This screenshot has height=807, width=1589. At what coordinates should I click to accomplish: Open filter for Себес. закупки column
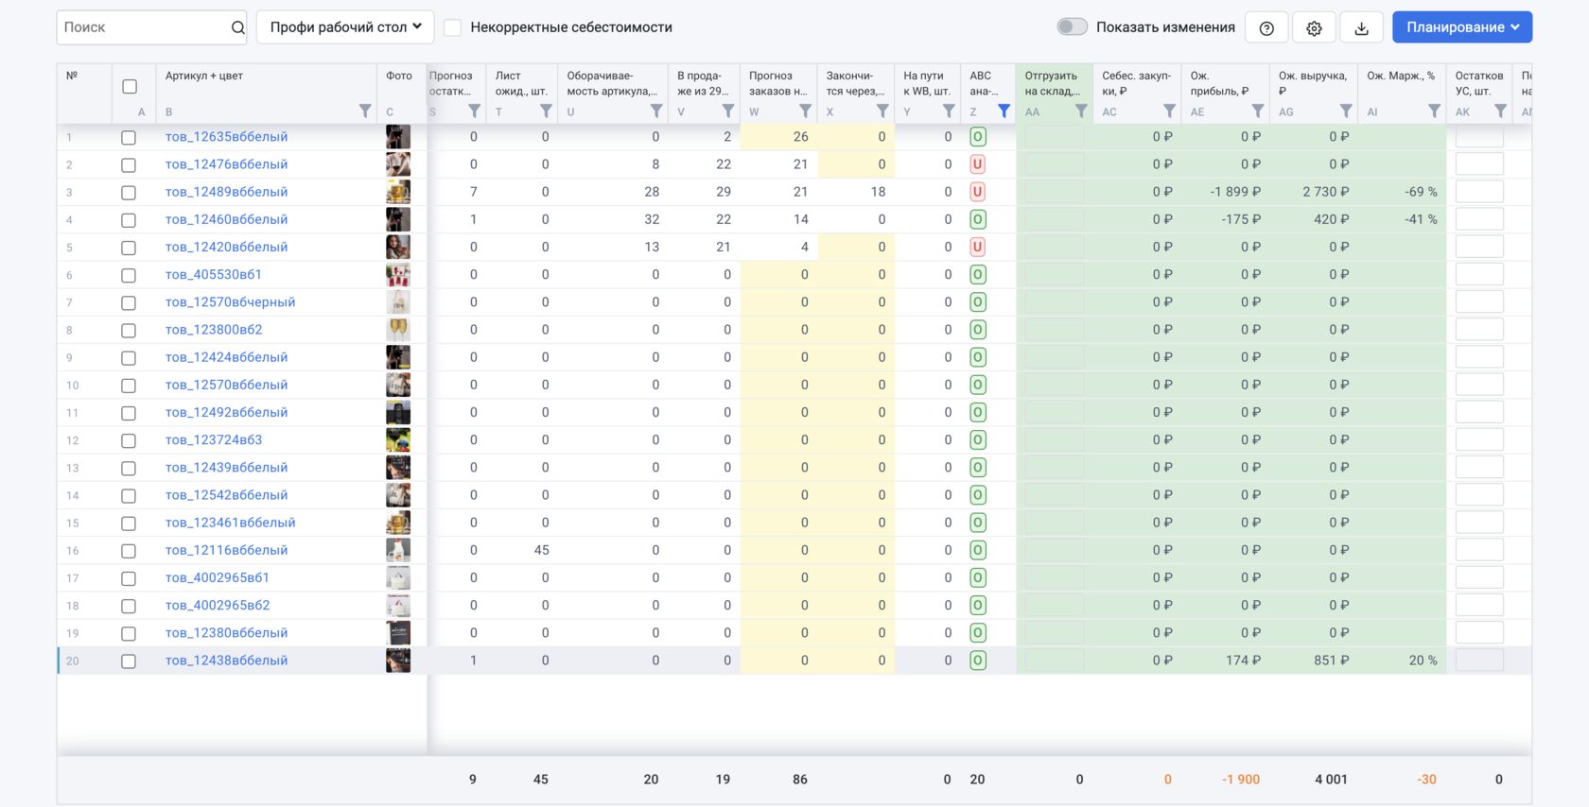tap(1170, 112)
